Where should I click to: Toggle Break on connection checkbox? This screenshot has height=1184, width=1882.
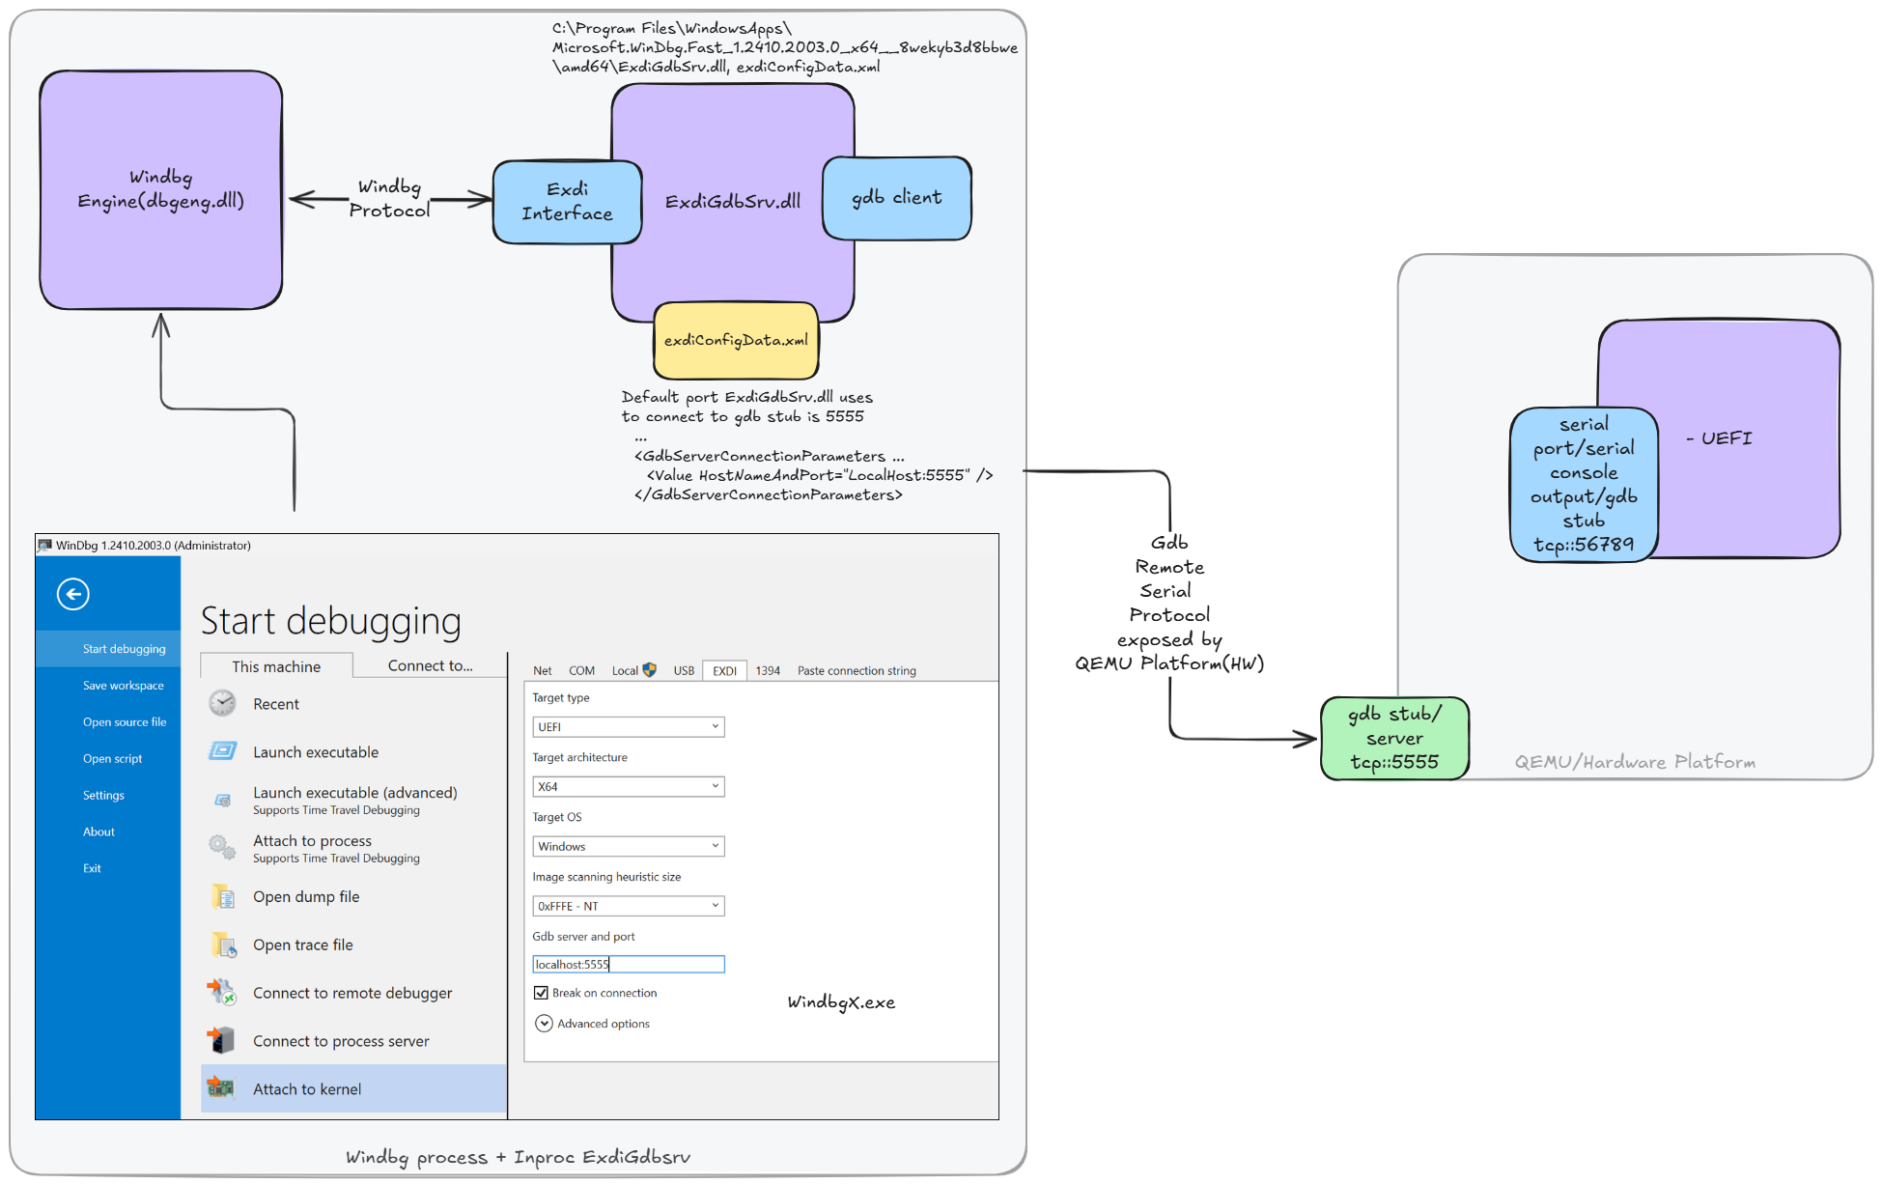(x=541, y=993)
